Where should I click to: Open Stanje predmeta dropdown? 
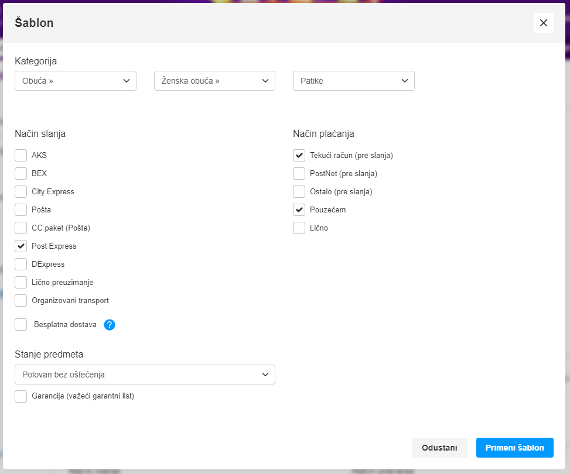tap(145, 375)
